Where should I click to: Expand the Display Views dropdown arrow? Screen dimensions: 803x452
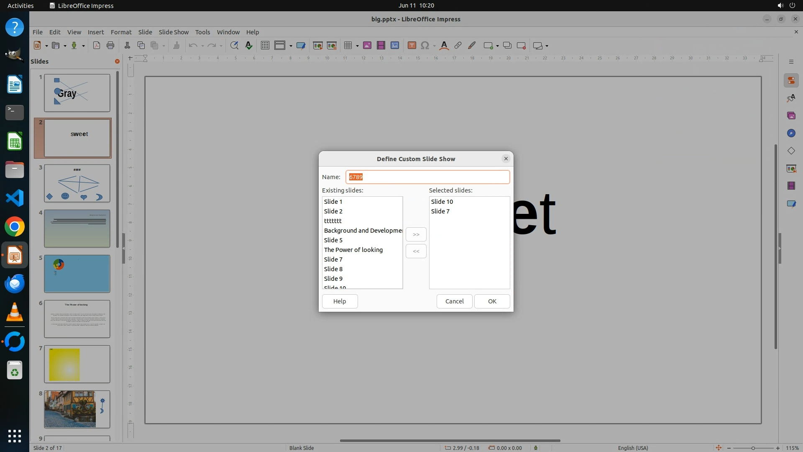291,46
